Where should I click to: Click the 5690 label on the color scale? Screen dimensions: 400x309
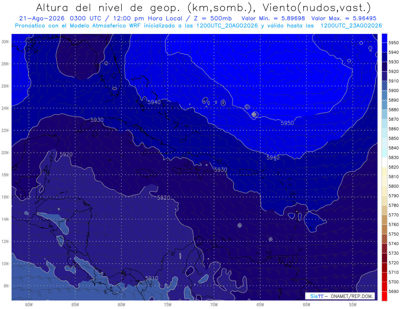coord(394,291)
